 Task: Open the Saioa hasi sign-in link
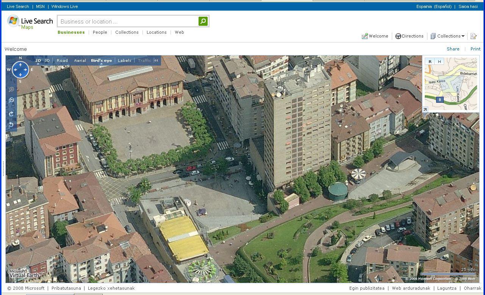(x=468, y=6)
